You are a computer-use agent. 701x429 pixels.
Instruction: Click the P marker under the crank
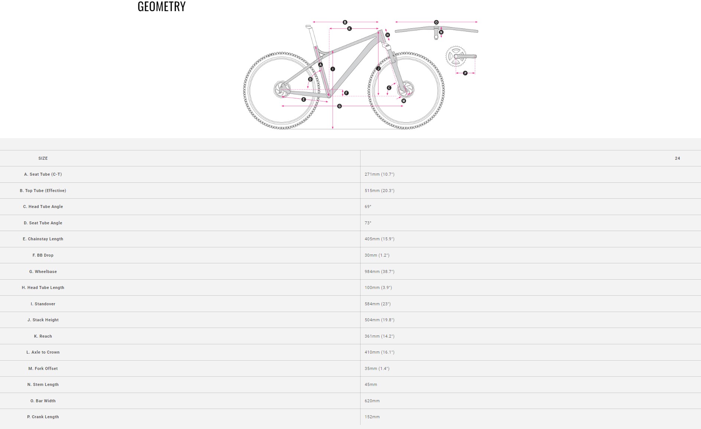coord(465,73)
